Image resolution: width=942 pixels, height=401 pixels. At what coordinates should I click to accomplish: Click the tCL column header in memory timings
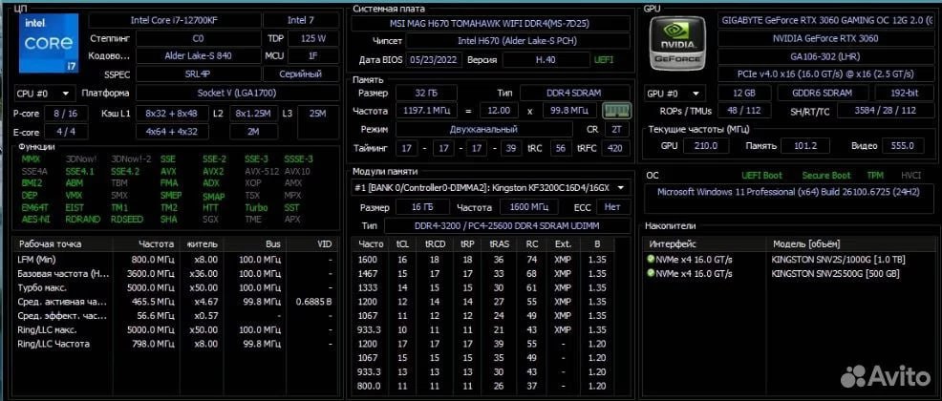[402, 244]
